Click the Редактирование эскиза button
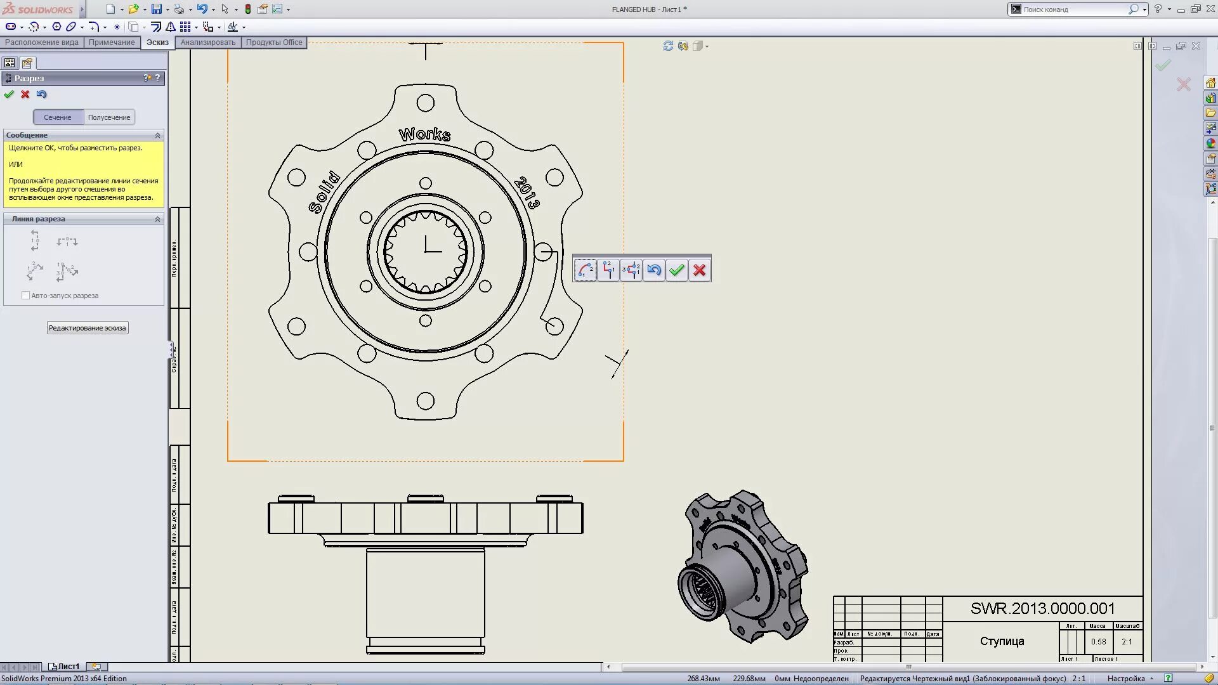Viewport: 1218px width, 685px height. coord(88,328)
